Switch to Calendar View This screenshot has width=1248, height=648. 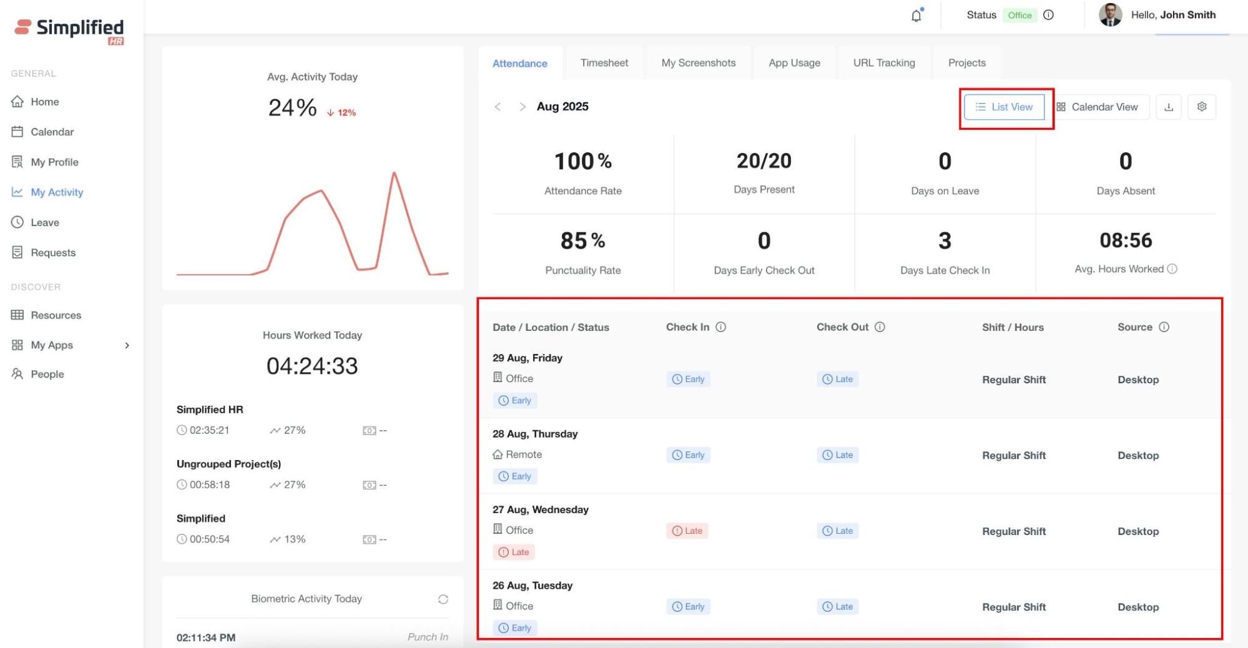pyautogui.click(x=1098, y=107)
